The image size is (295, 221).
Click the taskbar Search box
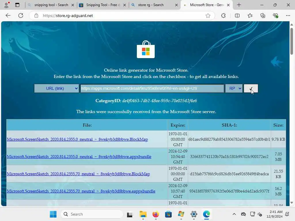[x=92, y=214]
